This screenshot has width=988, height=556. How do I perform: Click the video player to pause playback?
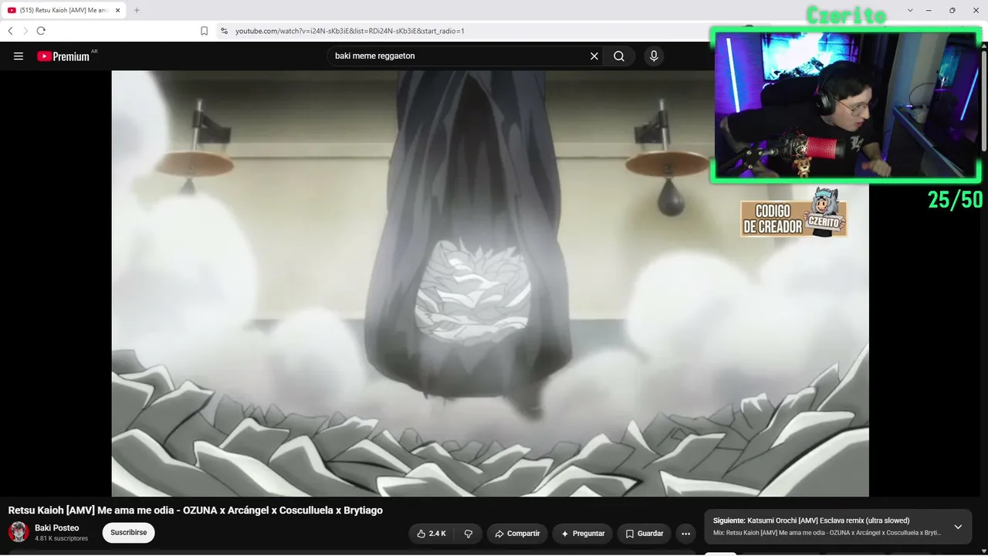(x=490, y=283)
